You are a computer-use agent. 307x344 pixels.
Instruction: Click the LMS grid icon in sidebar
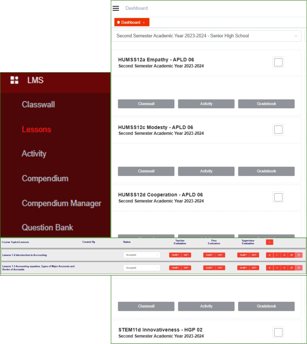click(14, 80)
